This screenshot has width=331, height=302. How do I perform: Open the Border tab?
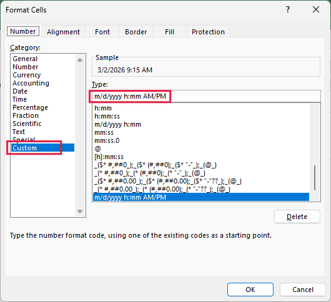pos(136,32)
